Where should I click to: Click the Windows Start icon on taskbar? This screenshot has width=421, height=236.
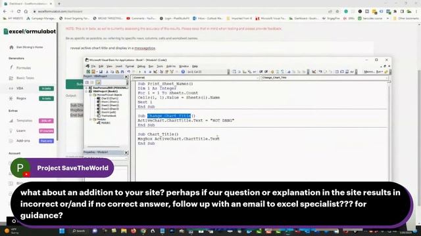pyautogui.click(x=62, y=231)
